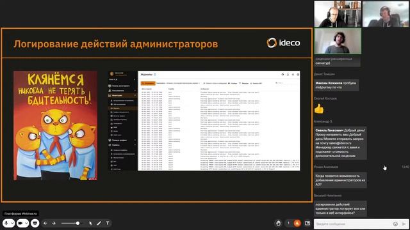This screenshot has width=410, height=230.
Task: Click chat message about администраторов из AD
Action: [340, 180]
